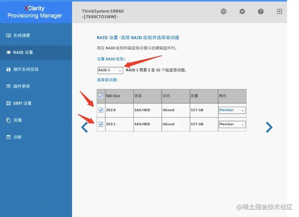Viewport: 299px width, 217px height.
Task: Click the RAID 设置 sidebar icon
Action: 8,52
